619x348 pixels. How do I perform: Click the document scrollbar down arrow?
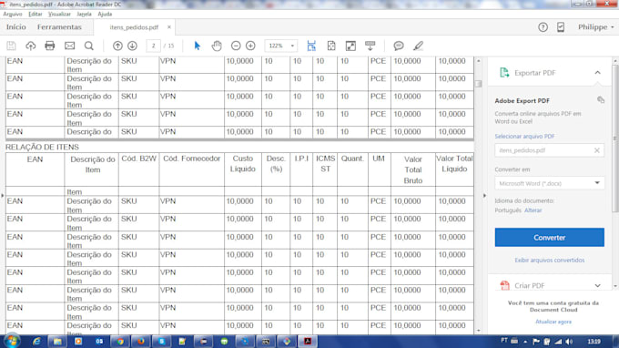click(x=478, y=331)
